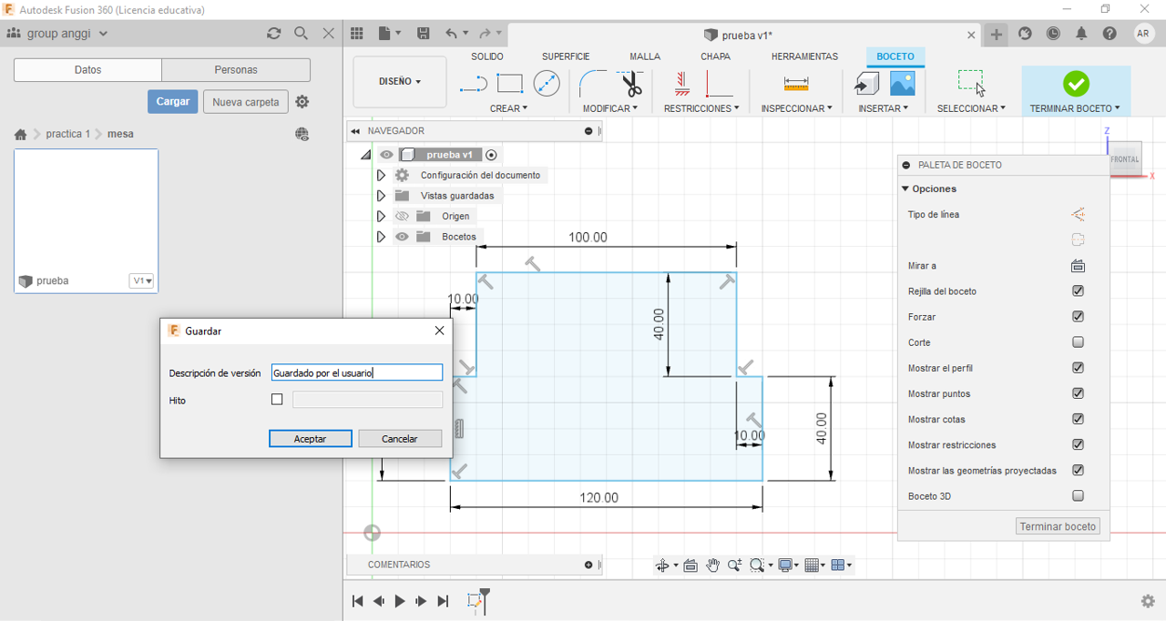Switch to the Personas tab
This screenshot has width=1166, height=621.
click(236, 70)
